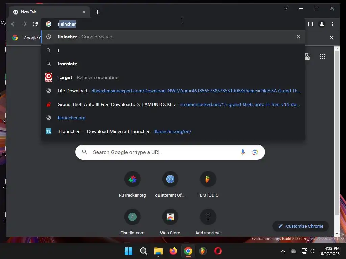Click the back navigation arrow

(x=14, y=24)
